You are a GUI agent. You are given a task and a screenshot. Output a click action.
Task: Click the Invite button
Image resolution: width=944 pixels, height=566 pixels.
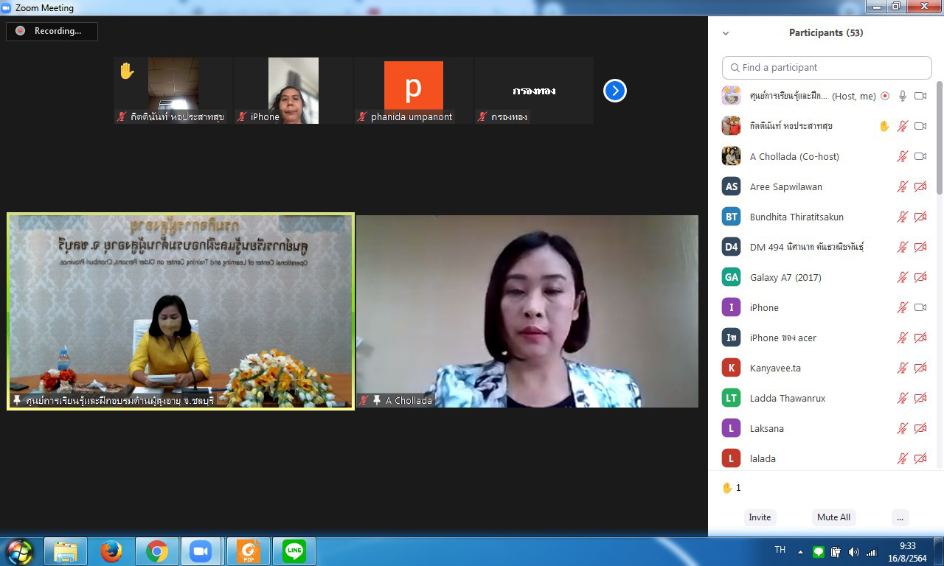coord(760,517)
